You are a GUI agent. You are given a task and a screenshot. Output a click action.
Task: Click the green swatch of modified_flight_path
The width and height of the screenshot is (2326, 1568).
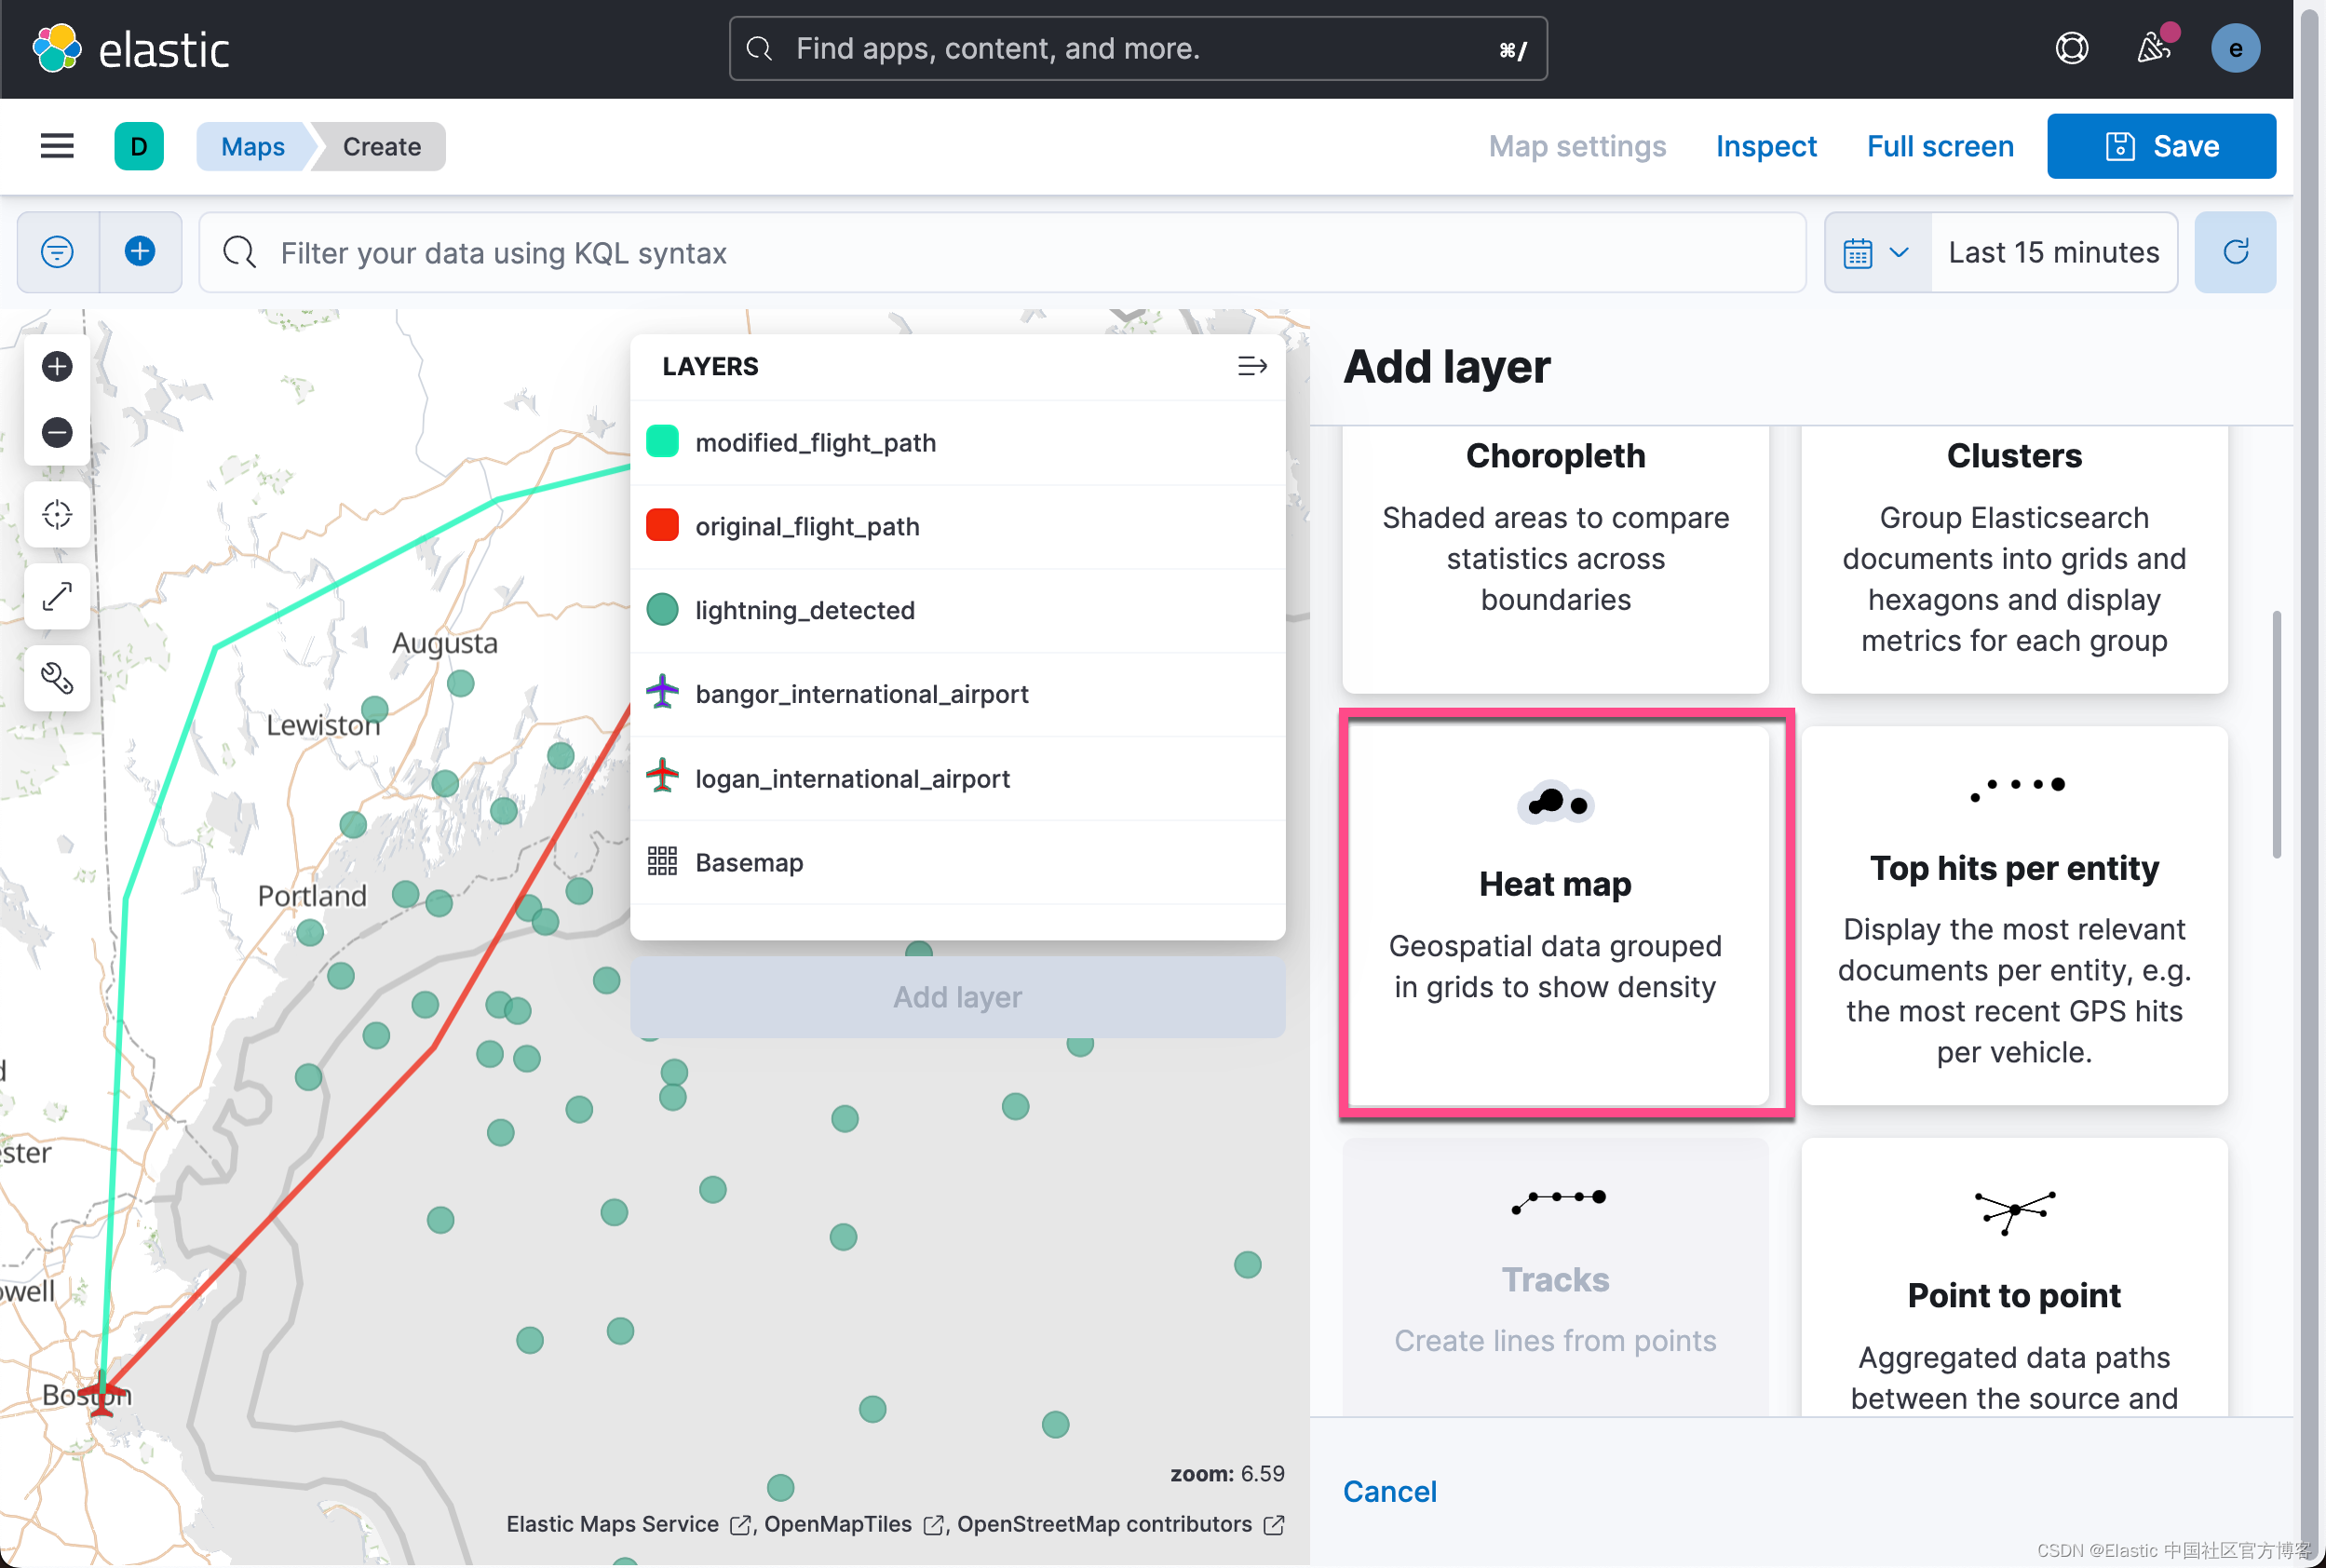point(663,441)
